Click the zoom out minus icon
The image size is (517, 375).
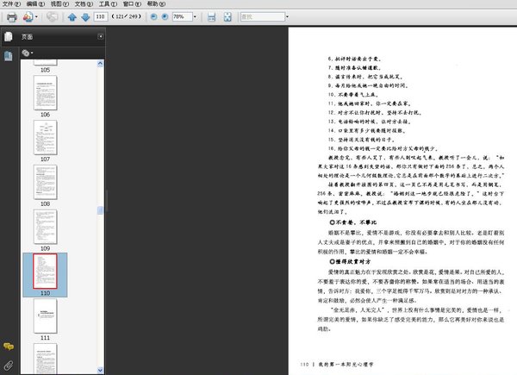coord(153,16)
